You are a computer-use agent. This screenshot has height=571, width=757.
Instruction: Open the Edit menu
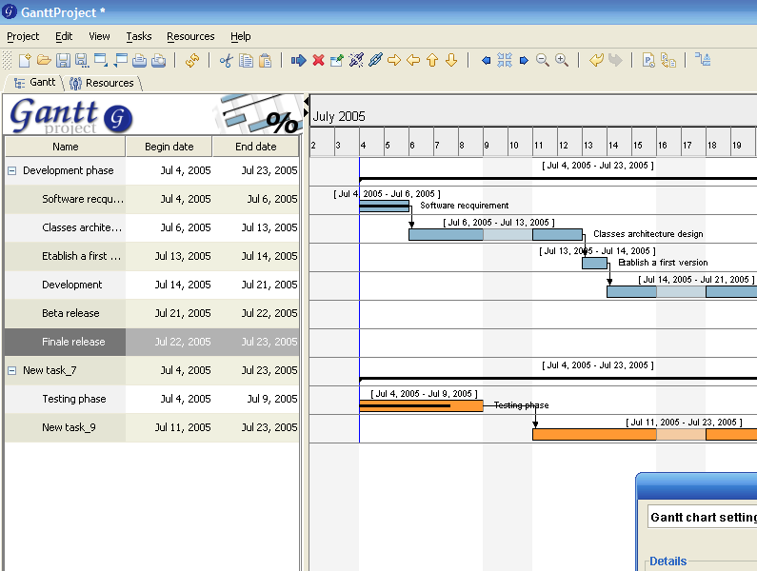click(64, 37)
